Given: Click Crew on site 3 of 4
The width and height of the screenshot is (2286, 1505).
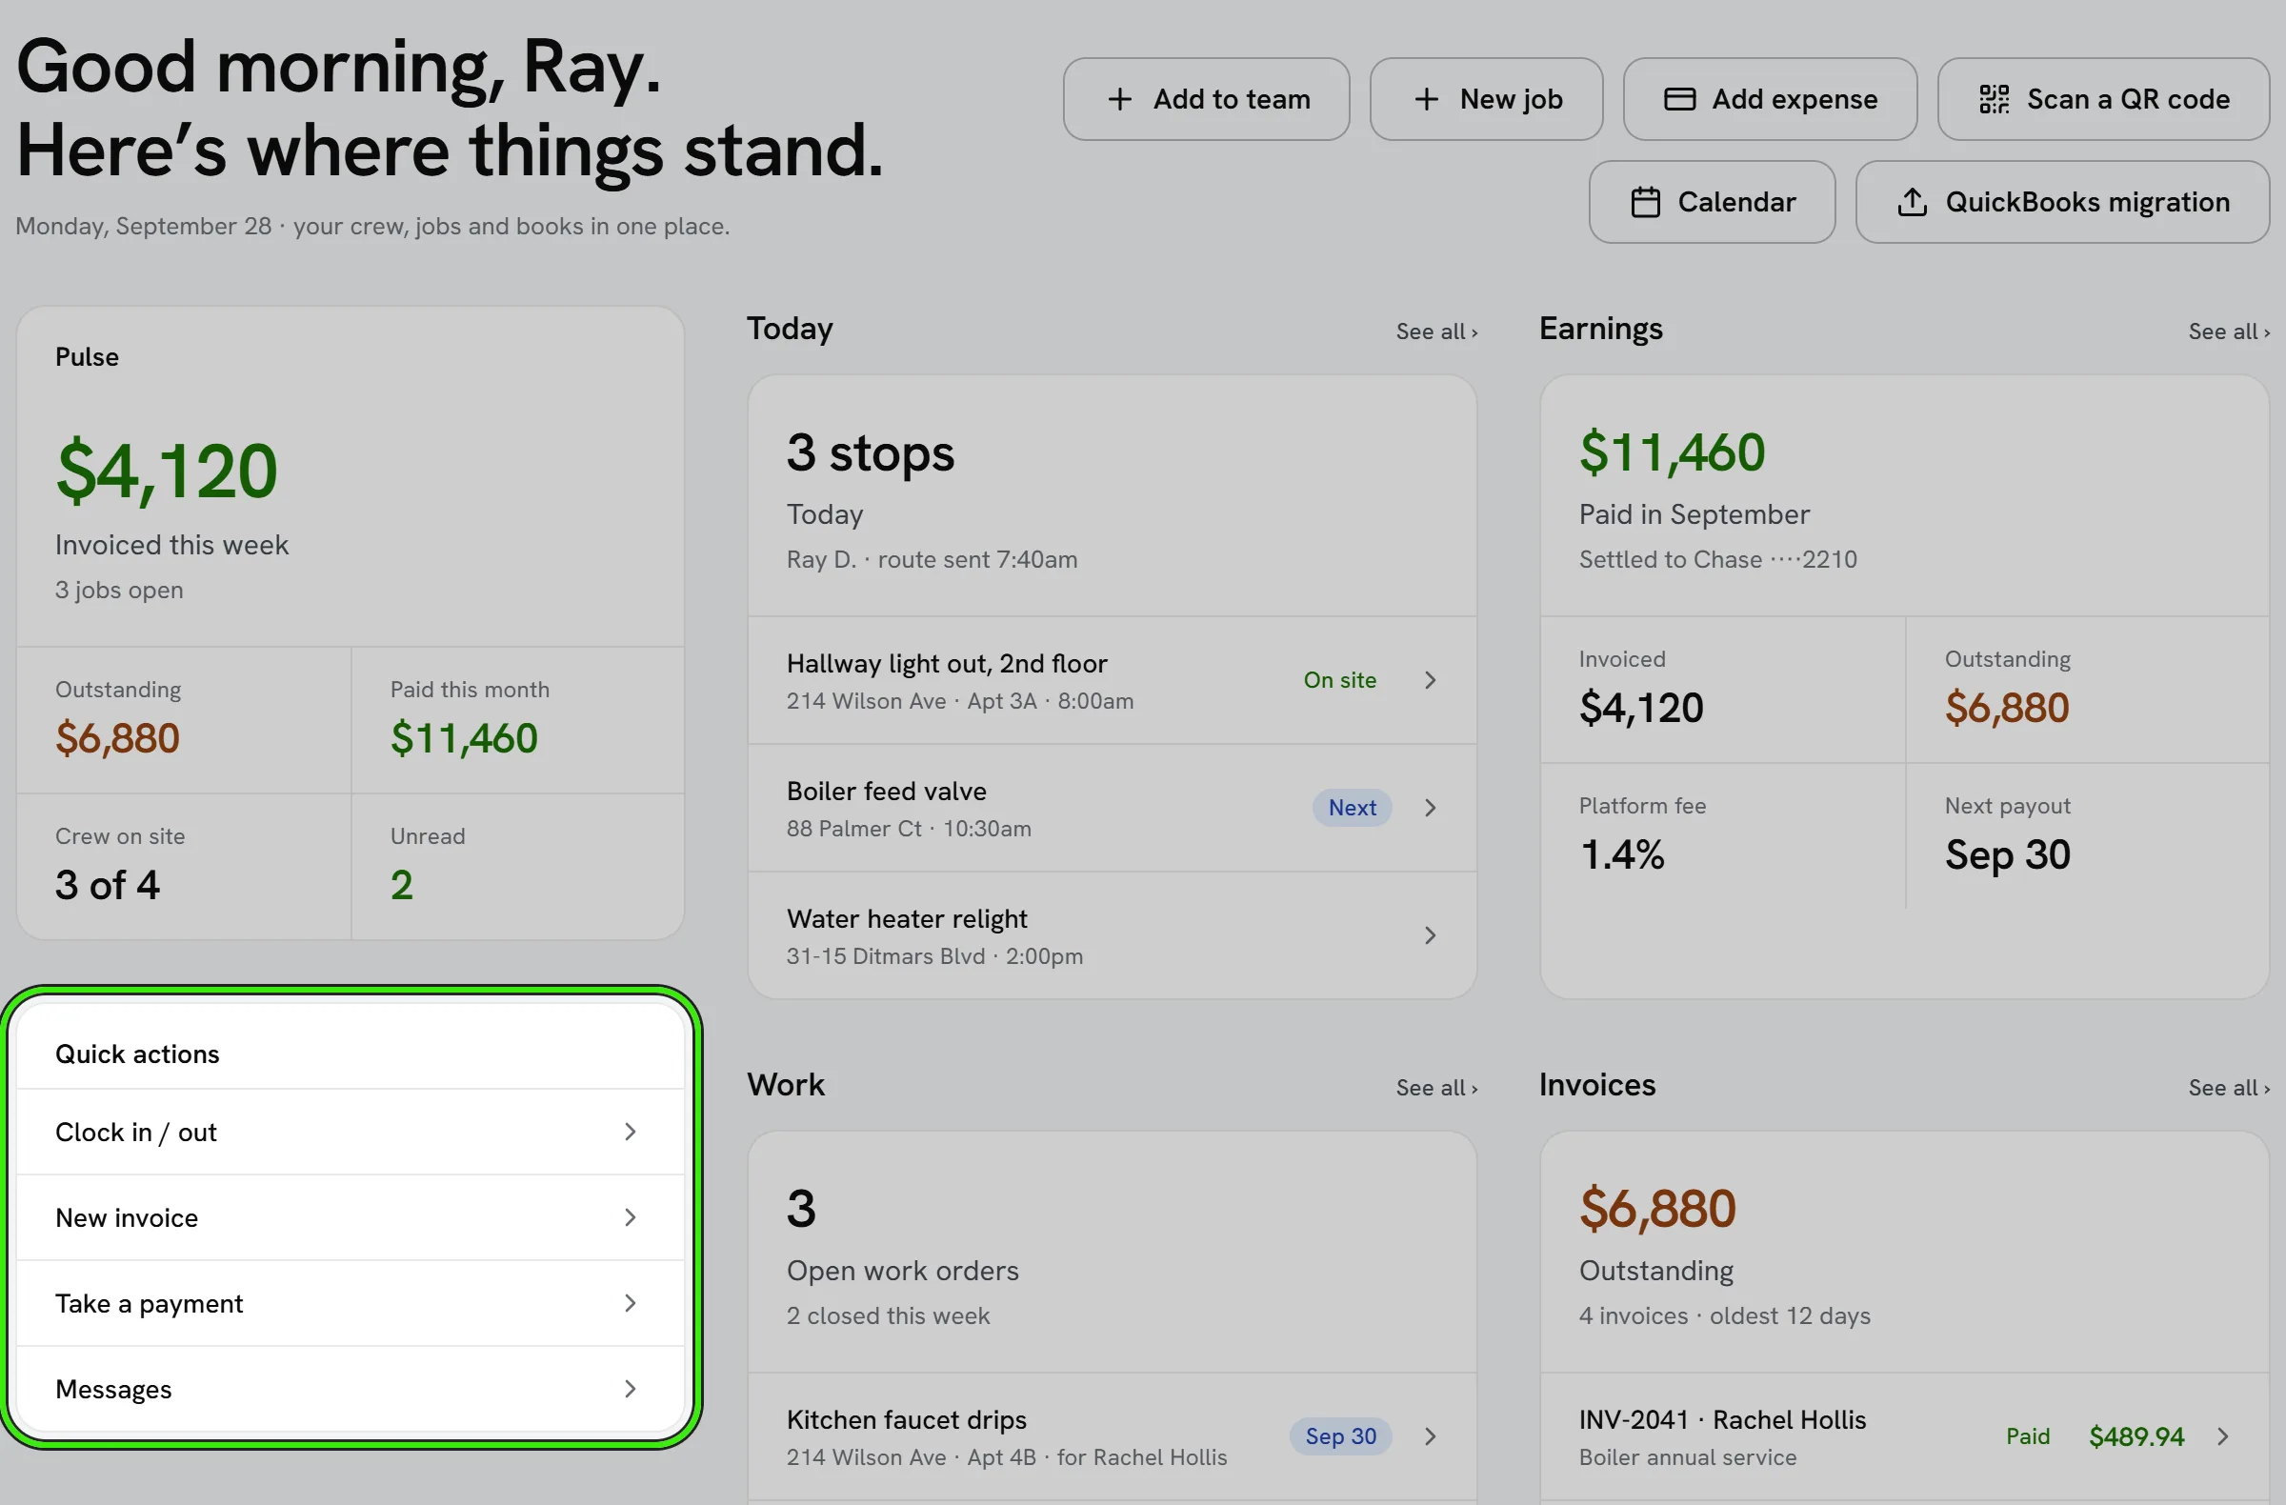Looking at the screenshot, I should pyautogui.click(x=108, y=885).
